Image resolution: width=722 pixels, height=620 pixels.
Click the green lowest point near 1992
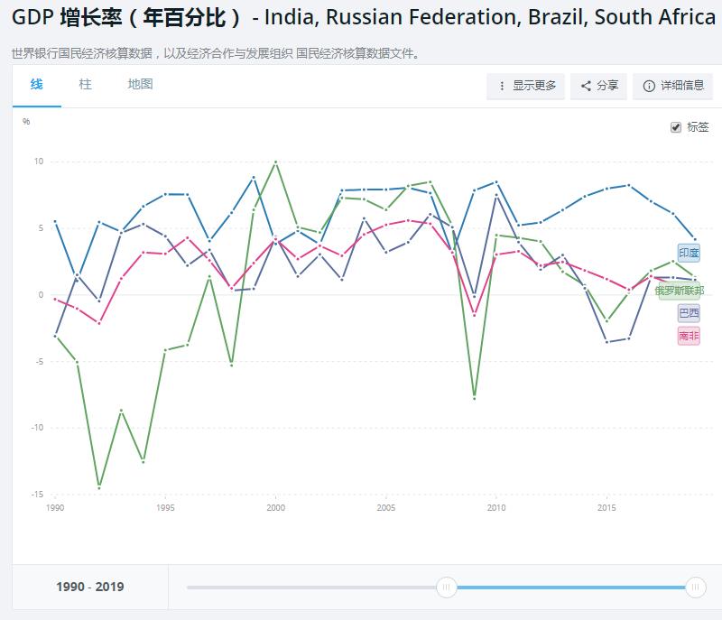[x=98, y=487]
